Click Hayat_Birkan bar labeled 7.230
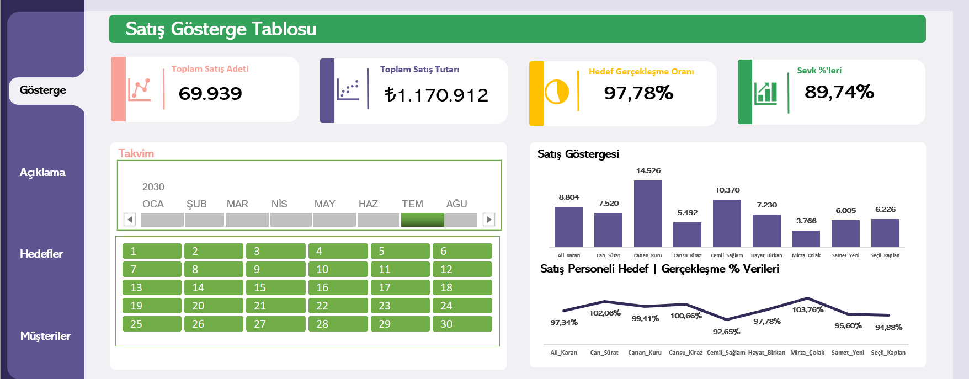The image size is (969, 379). 766,231
